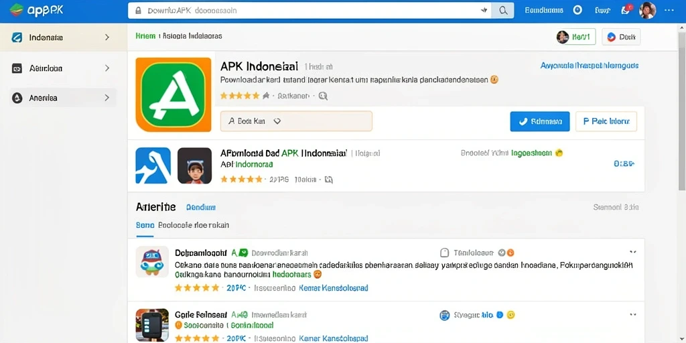Open the three-dot menu in header
This screenshot has width=686, height=343.
point(669,10)
